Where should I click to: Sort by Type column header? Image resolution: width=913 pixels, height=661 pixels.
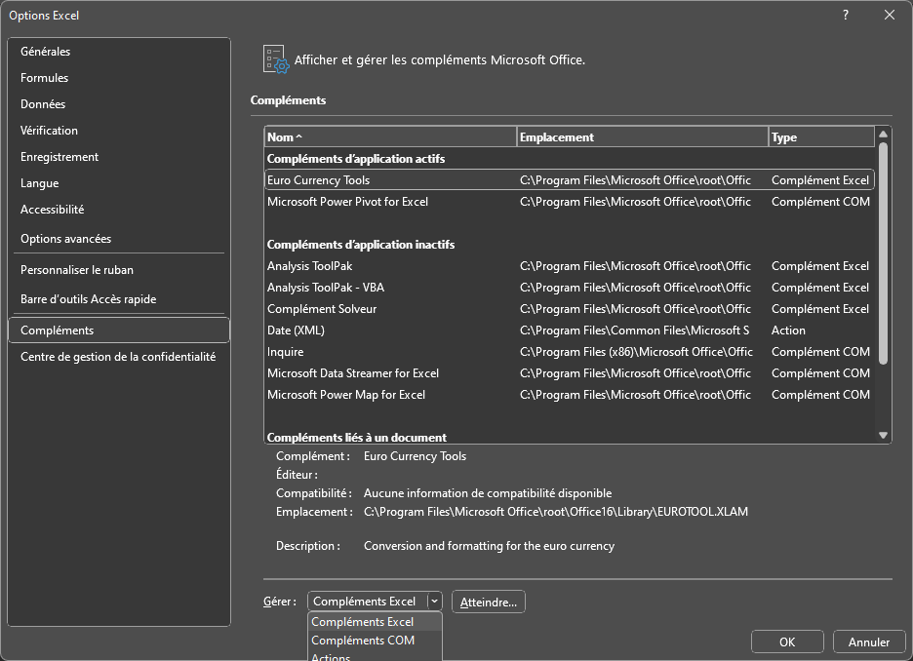pos(821,136)
